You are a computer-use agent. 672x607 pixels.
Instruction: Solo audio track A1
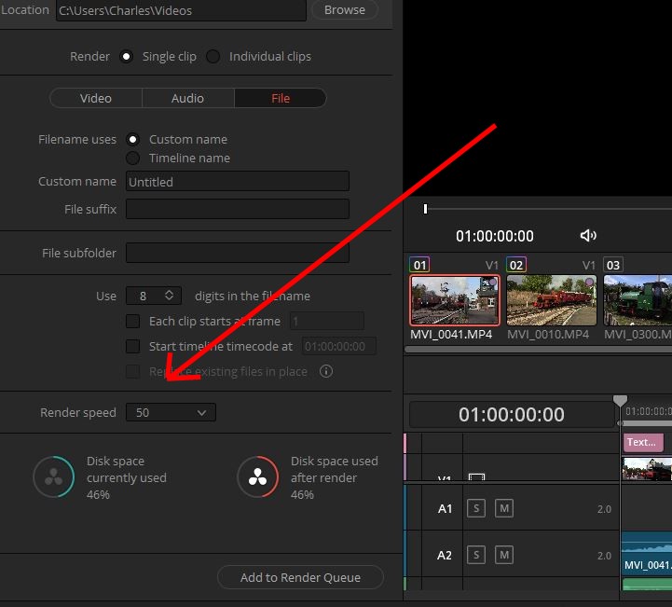point(476,508)
